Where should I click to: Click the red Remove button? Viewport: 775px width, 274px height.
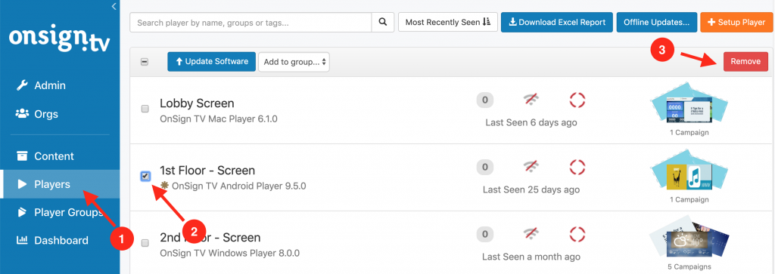coord(745,62)
